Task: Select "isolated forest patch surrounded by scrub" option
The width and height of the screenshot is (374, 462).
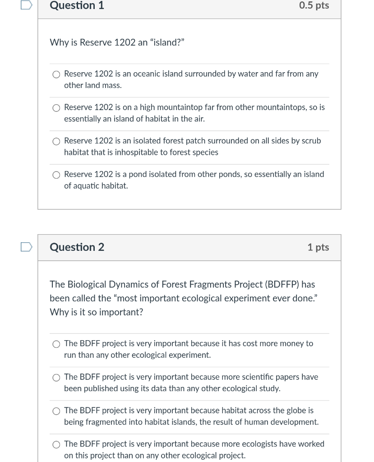Action: click(56, 141)
